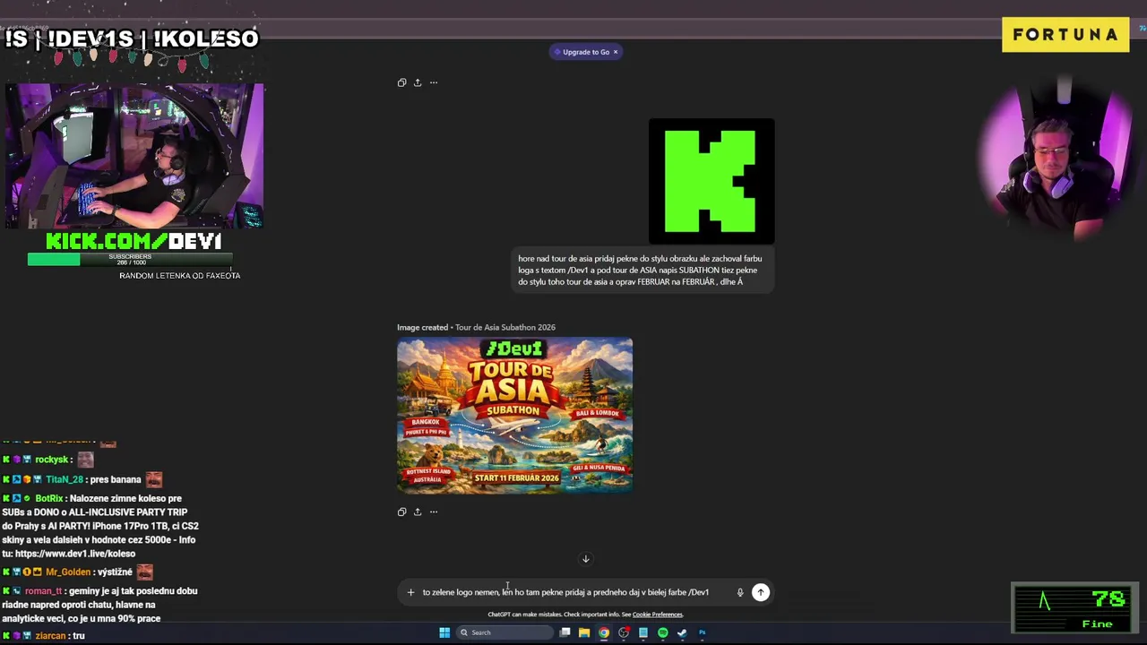Click the FORTUNA sponsor banner
Screen dimensions: 1147x645
click(x=1065, y=35)
